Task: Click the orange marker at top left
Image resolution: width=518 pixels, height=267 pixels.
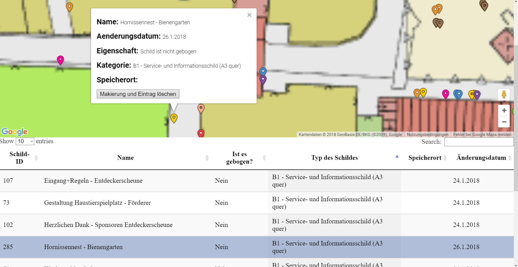Action: [70, 7]
